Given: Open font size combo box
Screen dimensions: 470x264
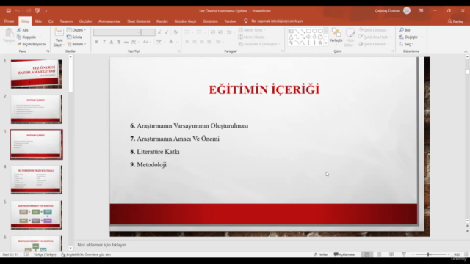Looking at the screenshot, I should [x=148, y=32].
